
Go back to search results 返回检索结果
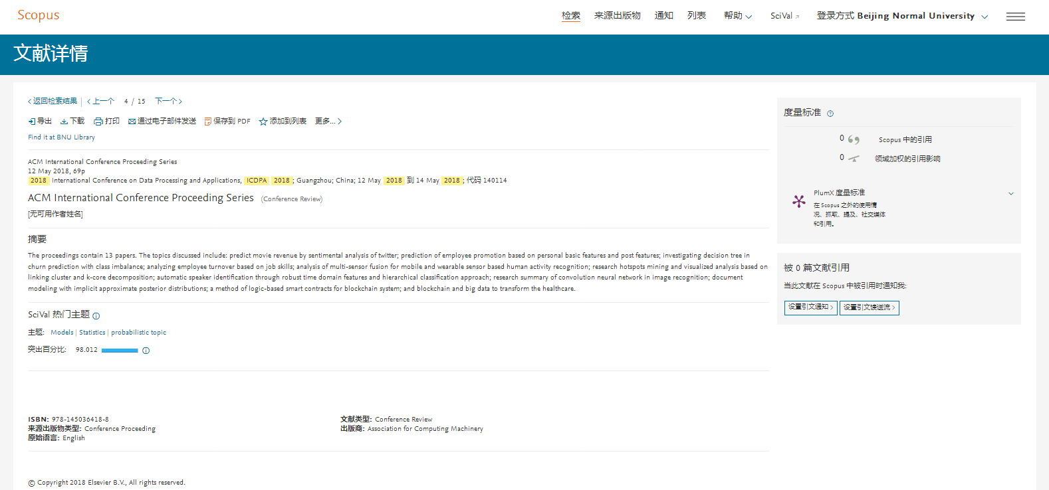point(53,101)
